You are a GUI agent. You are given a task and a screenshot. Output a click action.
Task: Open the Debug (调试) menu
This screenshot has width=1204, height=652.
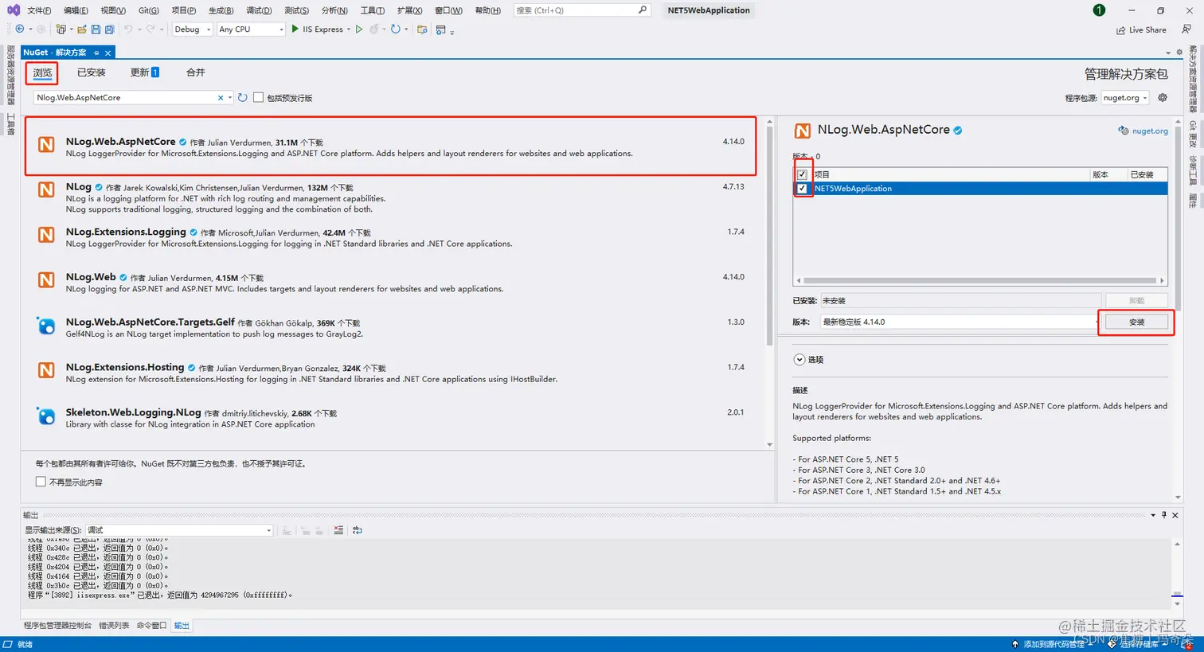click(x=259, y=10)
